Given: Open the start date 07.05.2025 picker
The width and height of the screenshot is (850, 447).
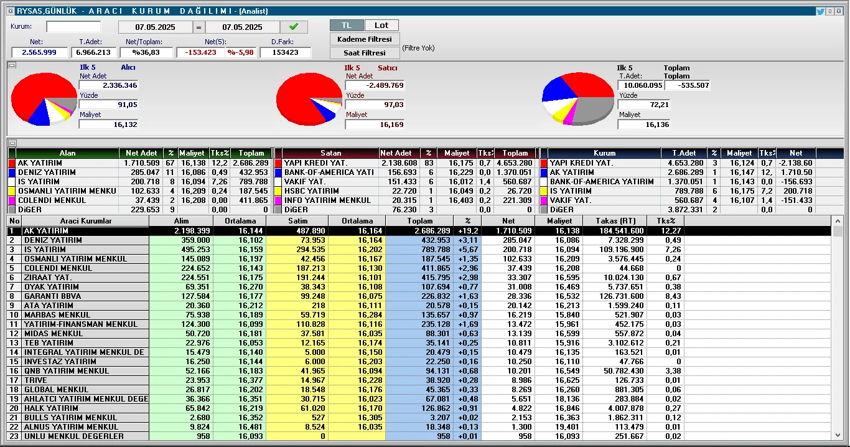Looking at the screenshot, I should 156,27.
